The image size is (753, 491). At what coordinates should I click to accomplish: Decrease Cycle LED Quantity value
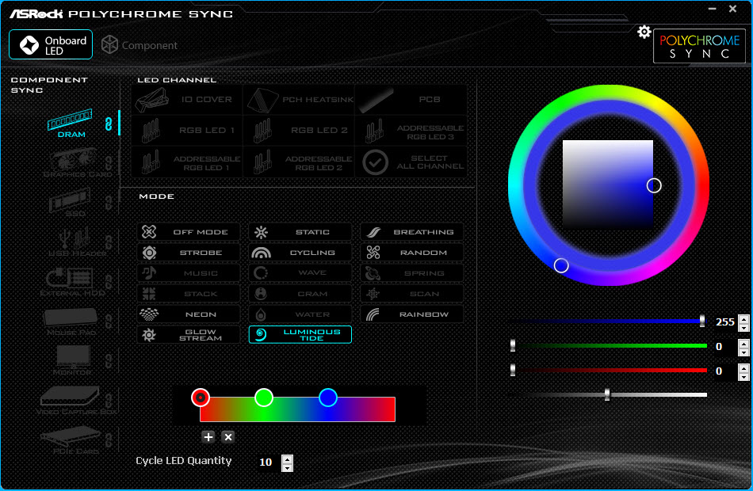[x=287, y=467]
